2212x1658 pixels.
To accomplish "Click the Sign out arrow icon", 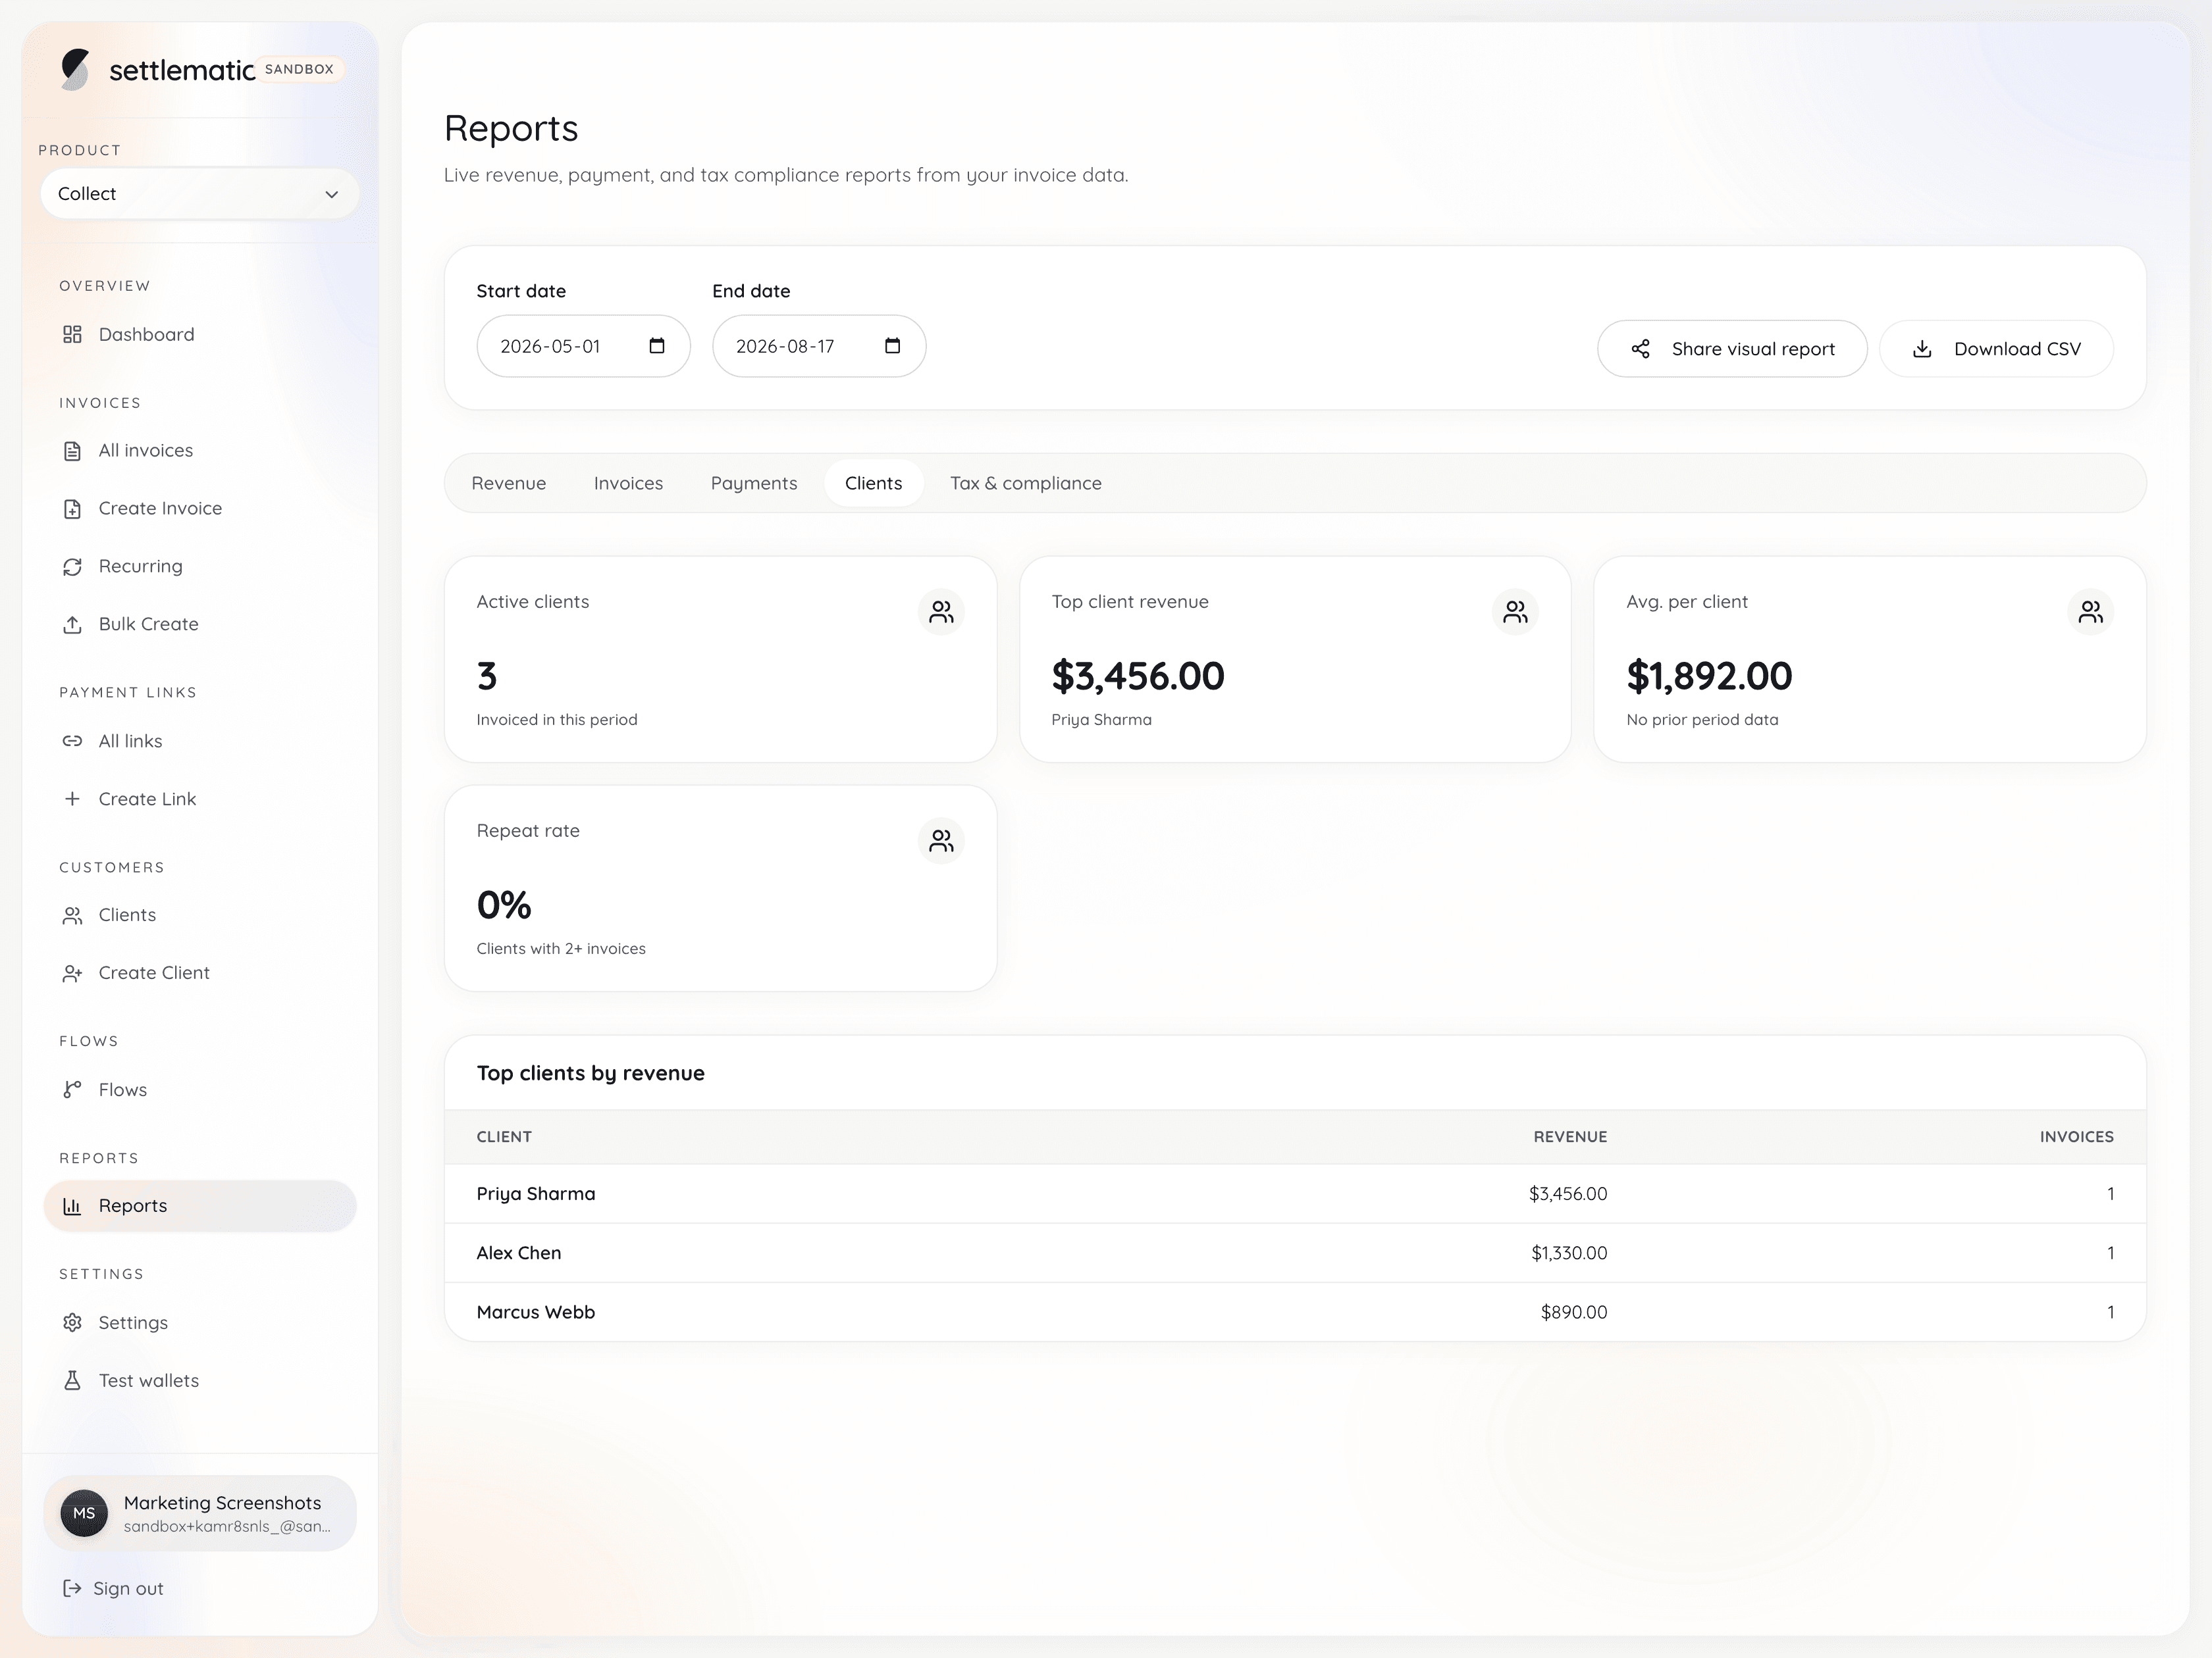I will point(72,1588).
